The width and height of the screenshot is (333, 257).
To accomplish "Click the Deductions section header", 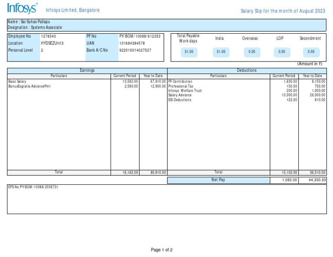I will pos(247,71).
